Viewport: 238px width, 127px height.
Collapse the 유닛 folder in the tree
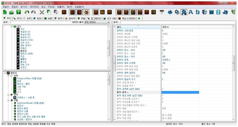click(x=12, y=26)
